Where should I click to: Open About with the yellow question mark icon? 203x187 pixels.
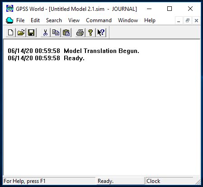(x=90, y=33)
